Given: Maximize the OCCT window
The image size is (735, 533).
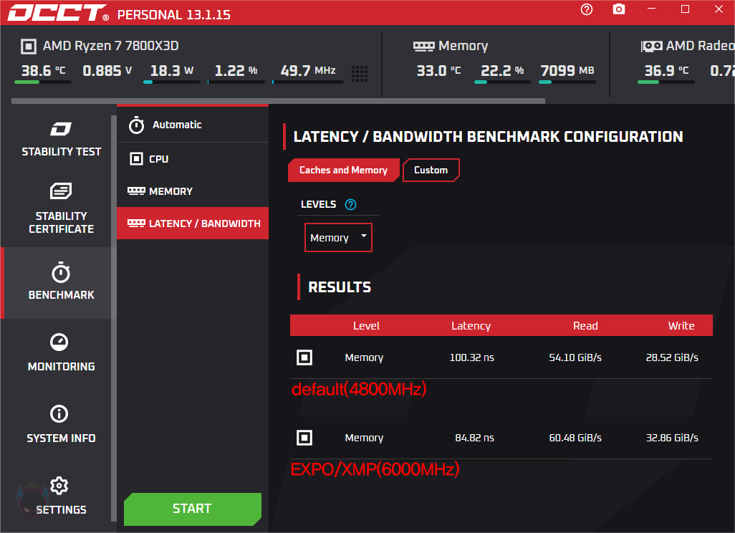Looking at the screenshot, I should (x=685, y=9).
